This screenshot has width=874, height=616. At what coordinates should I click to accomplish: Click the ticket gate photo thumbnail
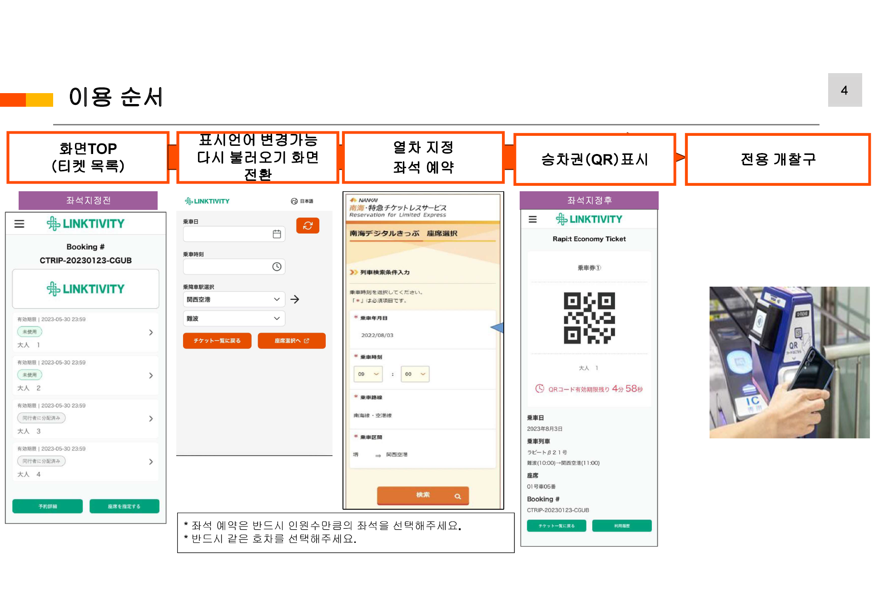pyautogui.click(x=789, y=362)
